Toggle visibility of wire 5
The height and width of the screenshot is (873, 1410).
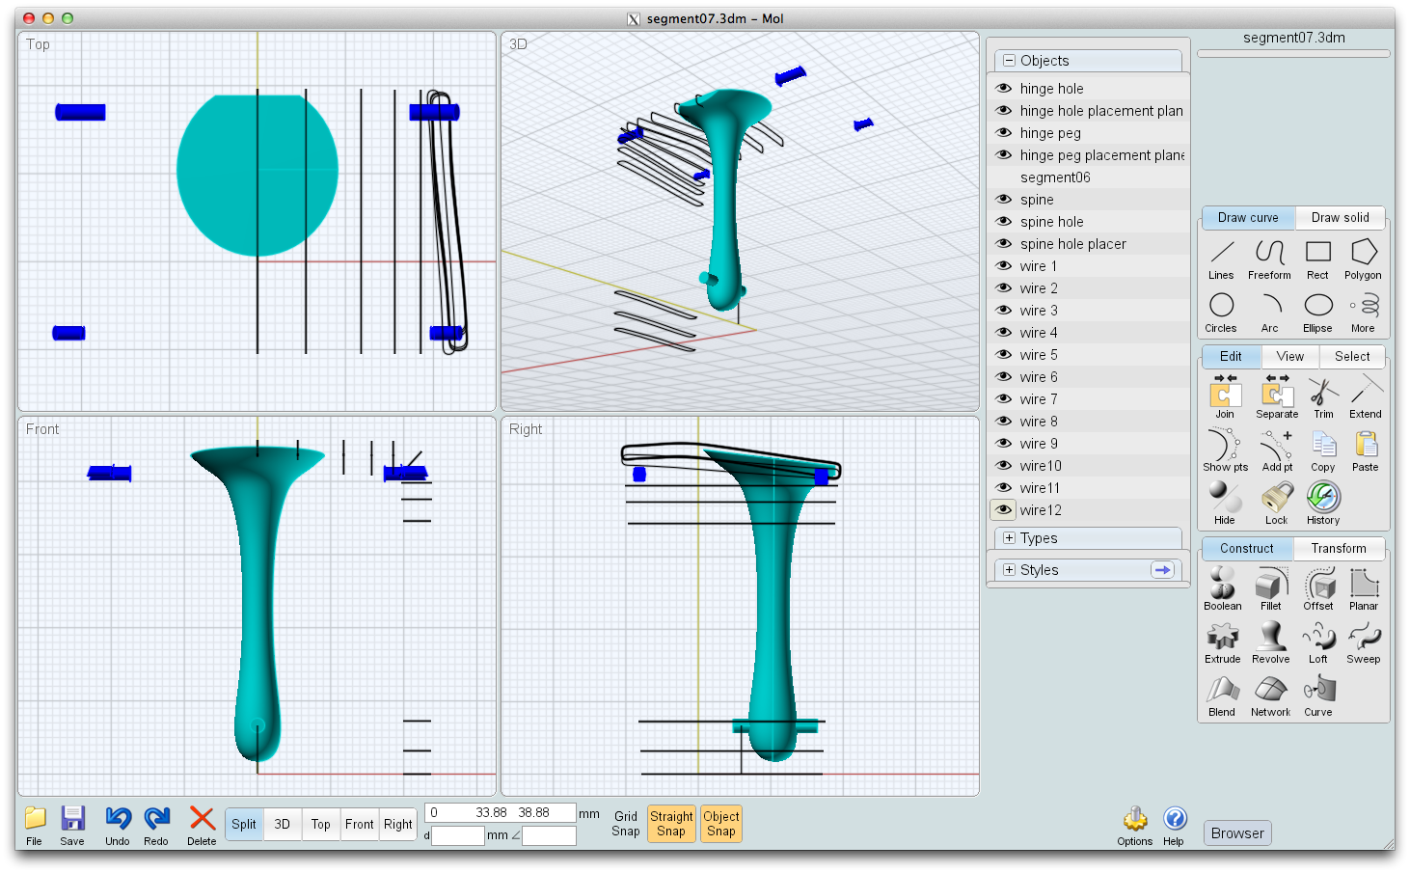click(1004, 355)
